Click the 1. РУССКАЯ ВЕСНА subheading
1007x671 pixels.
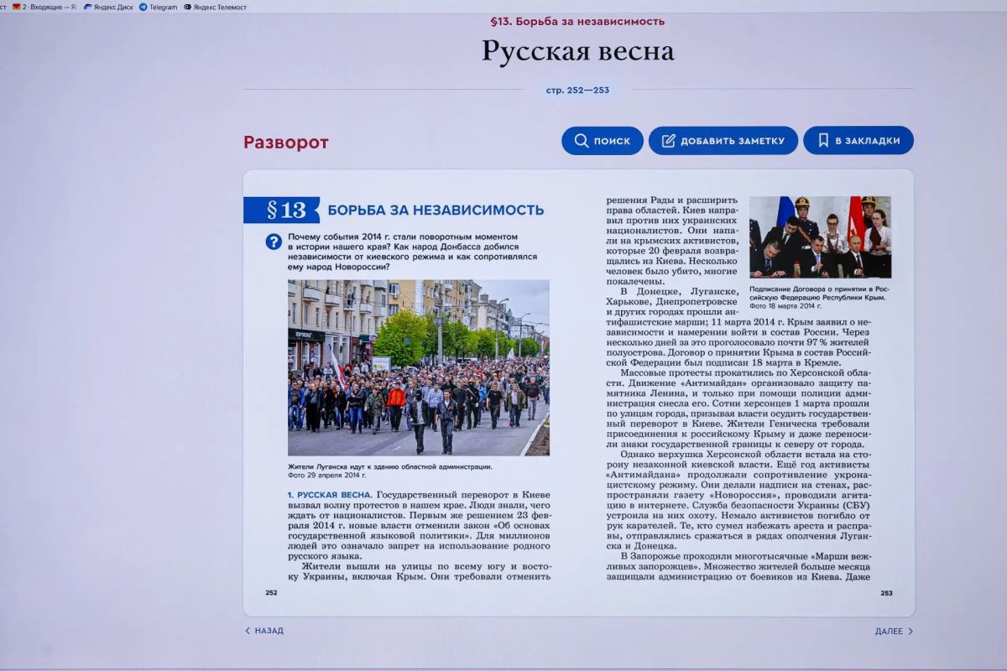329,495
